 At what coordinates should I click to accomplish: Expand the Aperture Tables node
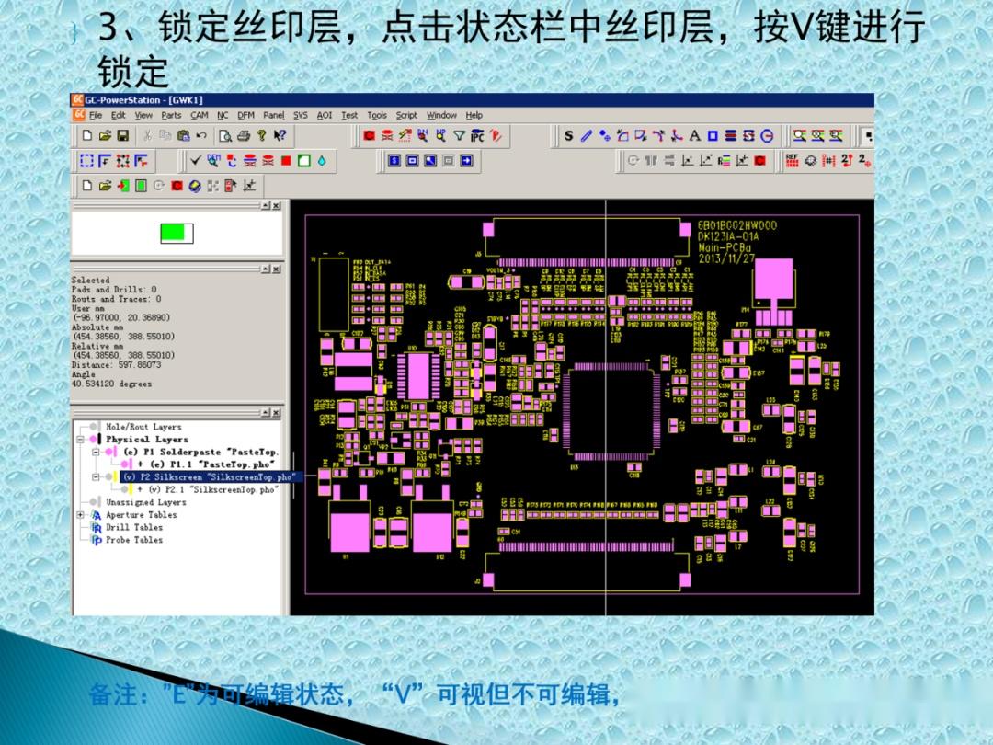(x=80, y=515)
